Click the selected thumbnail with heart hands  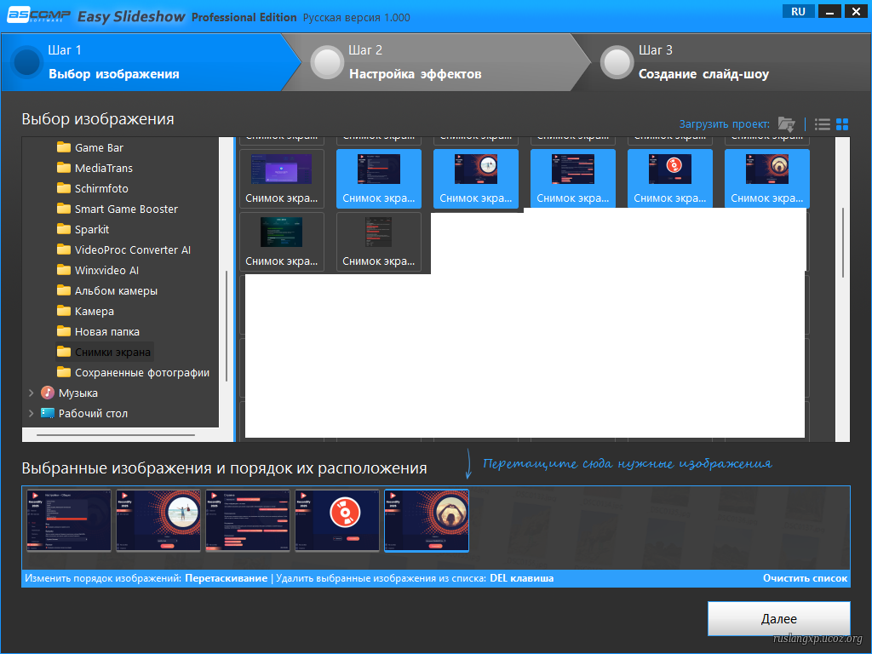click(767, 179)
